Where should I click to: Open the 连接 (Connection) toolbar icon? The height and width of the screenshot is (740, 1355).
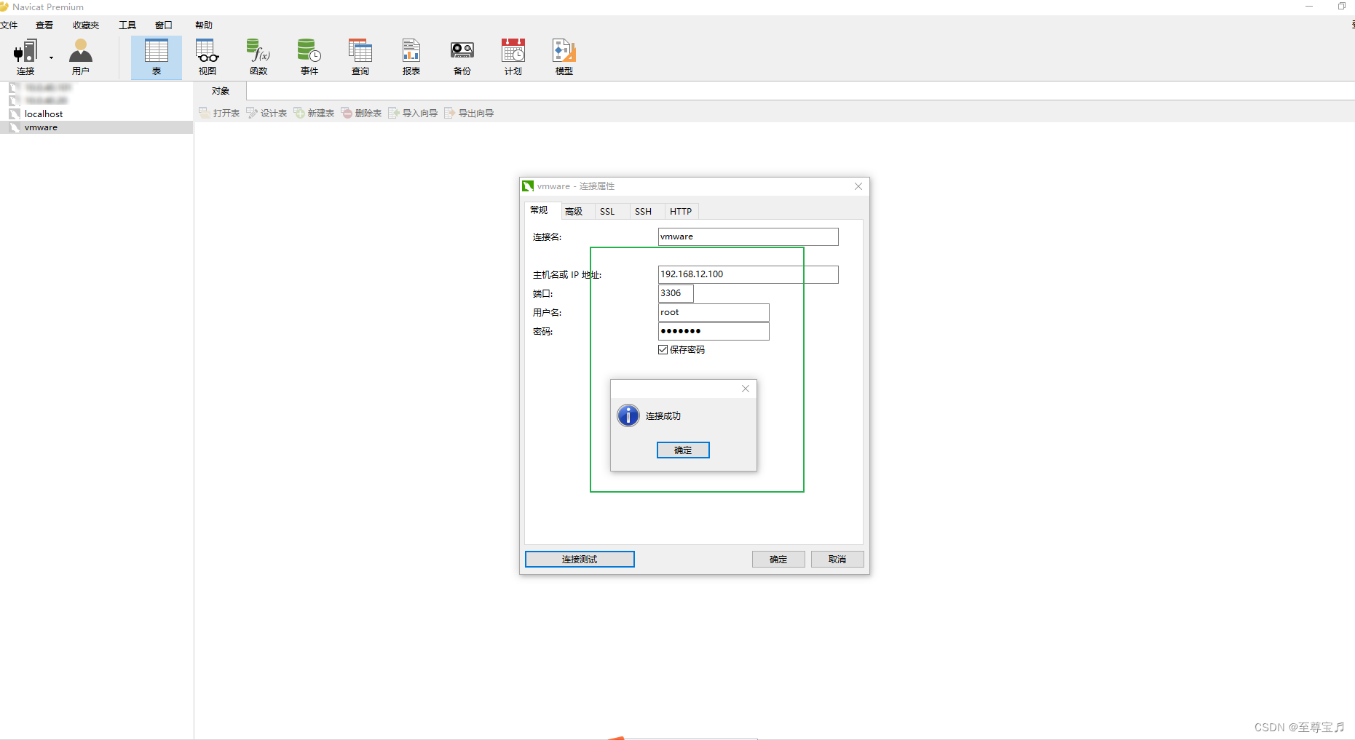pyautogui.click(x=25, y=57)
